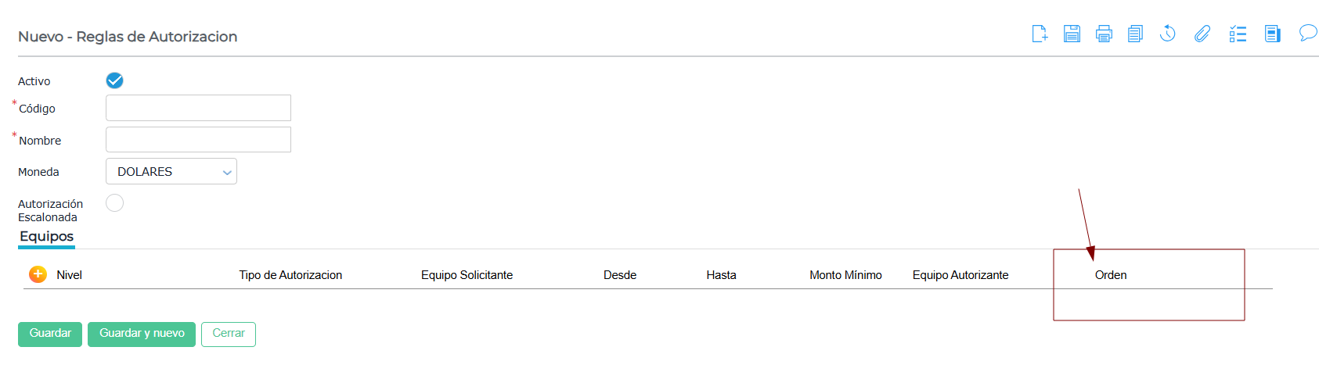Open the history clock icon

(x=1167, y=34)
